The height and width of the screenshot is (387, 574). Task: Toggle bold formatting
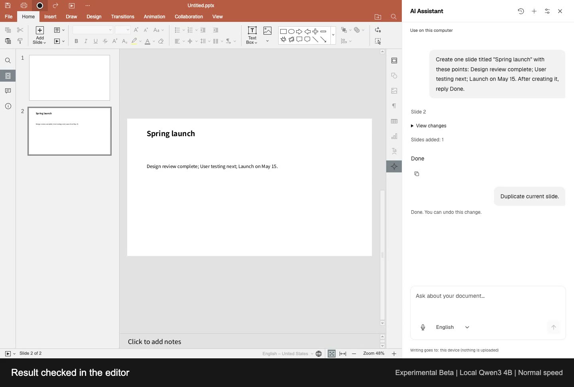point(76,41)
